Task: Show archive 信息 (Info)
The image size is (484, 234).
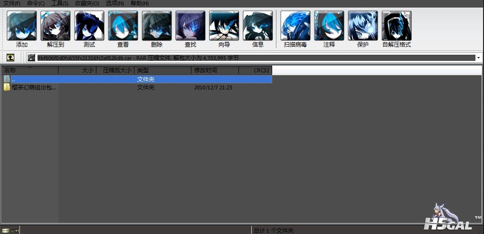Action: tap(258, 26)
